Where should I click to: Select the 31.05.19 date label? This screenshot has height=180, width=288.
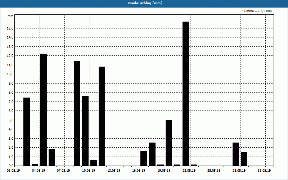click(264, 171)
